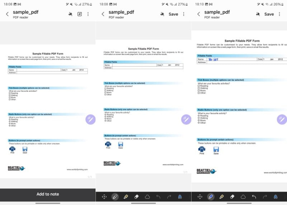Tap the blue handwritten signature in the Name field
The height and width of the screenshot is (205, 287).
coord(213,59)
